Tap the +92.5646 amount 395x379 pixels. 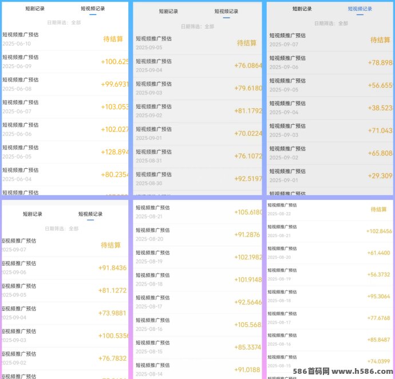[248, 302]
